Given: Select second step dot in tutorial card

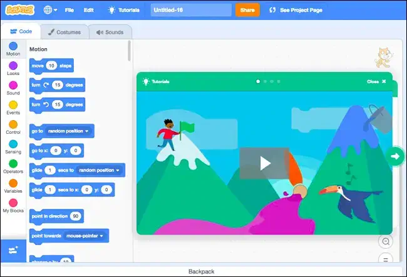Looking at the screenshot, I should tap(265, 81).
